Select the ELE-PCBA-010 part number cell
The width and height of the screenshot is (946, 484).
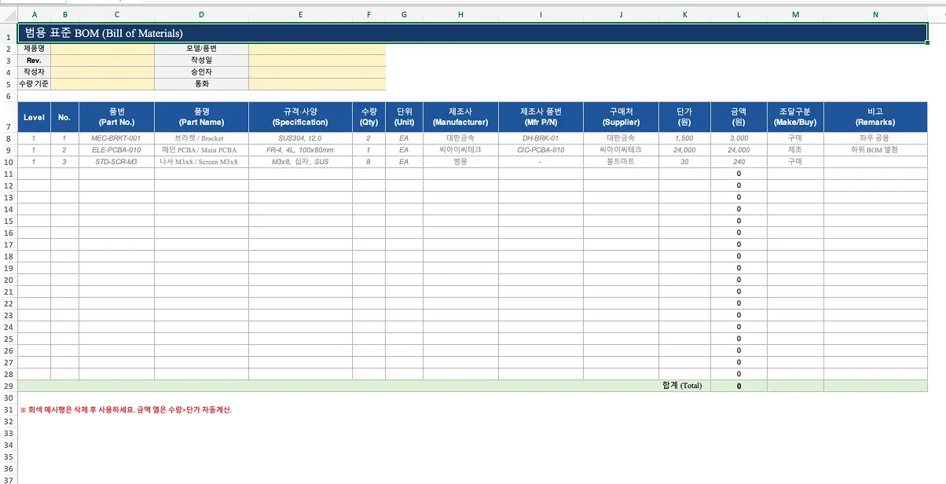[116, 150]
